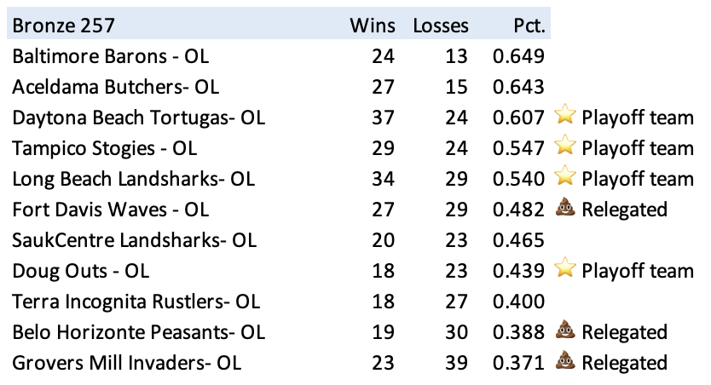Click the Playoff team label for Doug Outs
Viewport: 711px width, 385px height.
pos(637,271)
